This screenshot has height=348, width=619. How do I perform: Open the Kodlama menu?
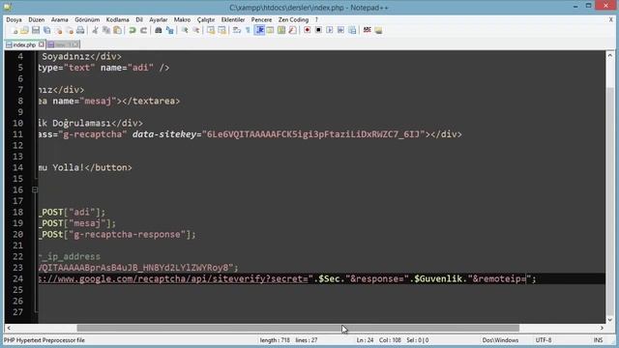click(x=118, y=19)
